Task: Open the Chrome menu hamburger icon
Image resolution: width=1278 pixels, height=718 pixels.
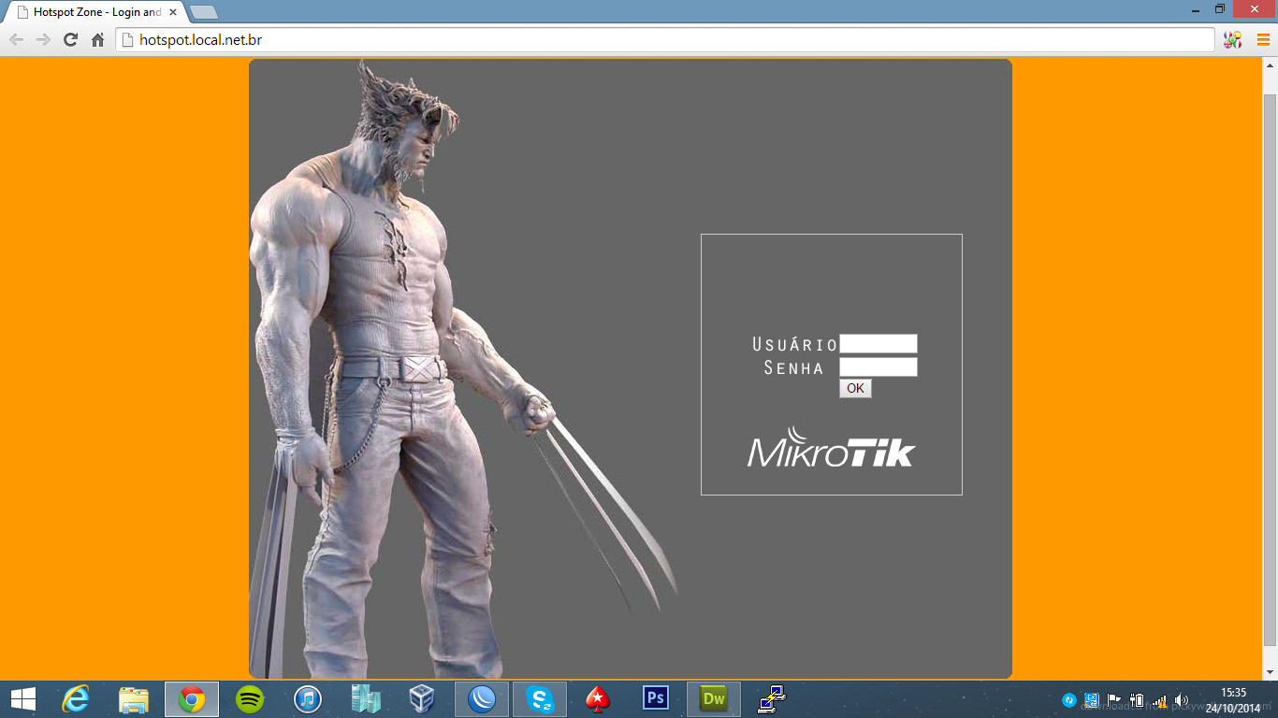Action: (1263, 39)
